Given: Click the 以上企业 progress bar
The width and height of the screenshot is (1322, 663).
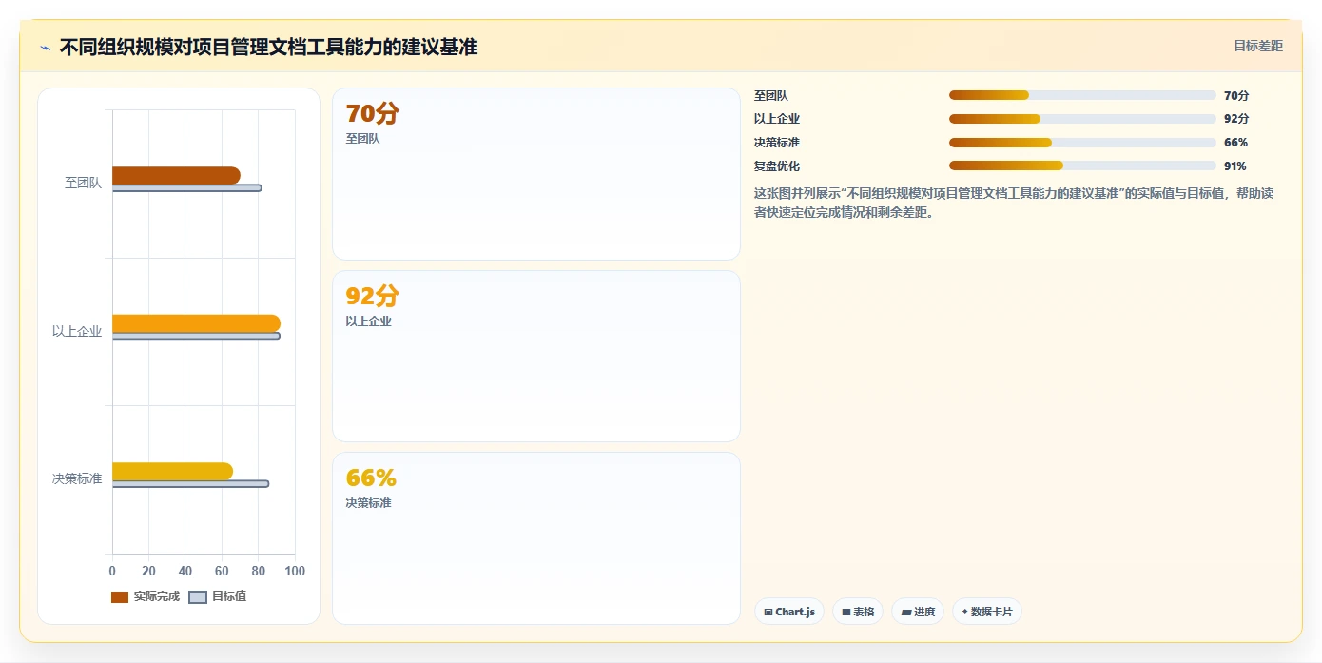Looking at the screenshot, I should point(1082,119).
